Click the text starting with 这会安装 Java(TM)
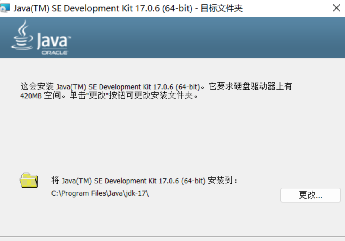345x241 pixels. 156,86
